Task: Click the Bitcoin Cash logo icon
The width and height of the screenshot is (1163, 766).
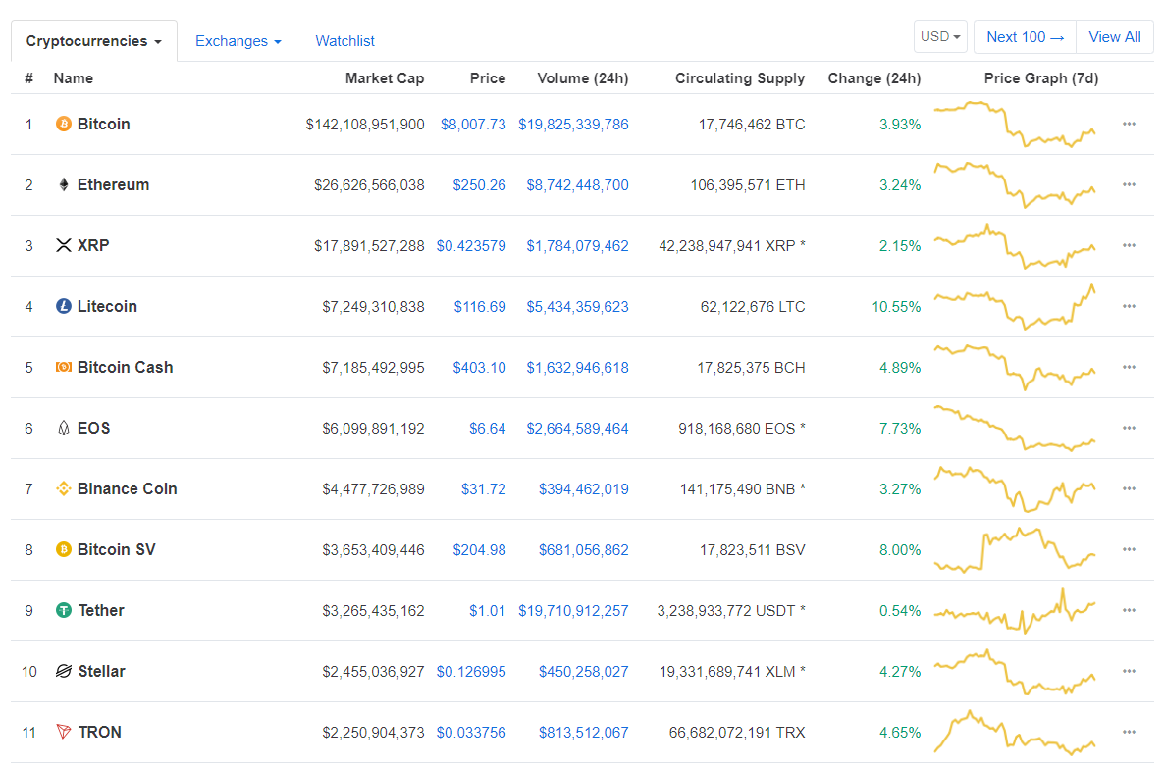Action: coord(64,367)
